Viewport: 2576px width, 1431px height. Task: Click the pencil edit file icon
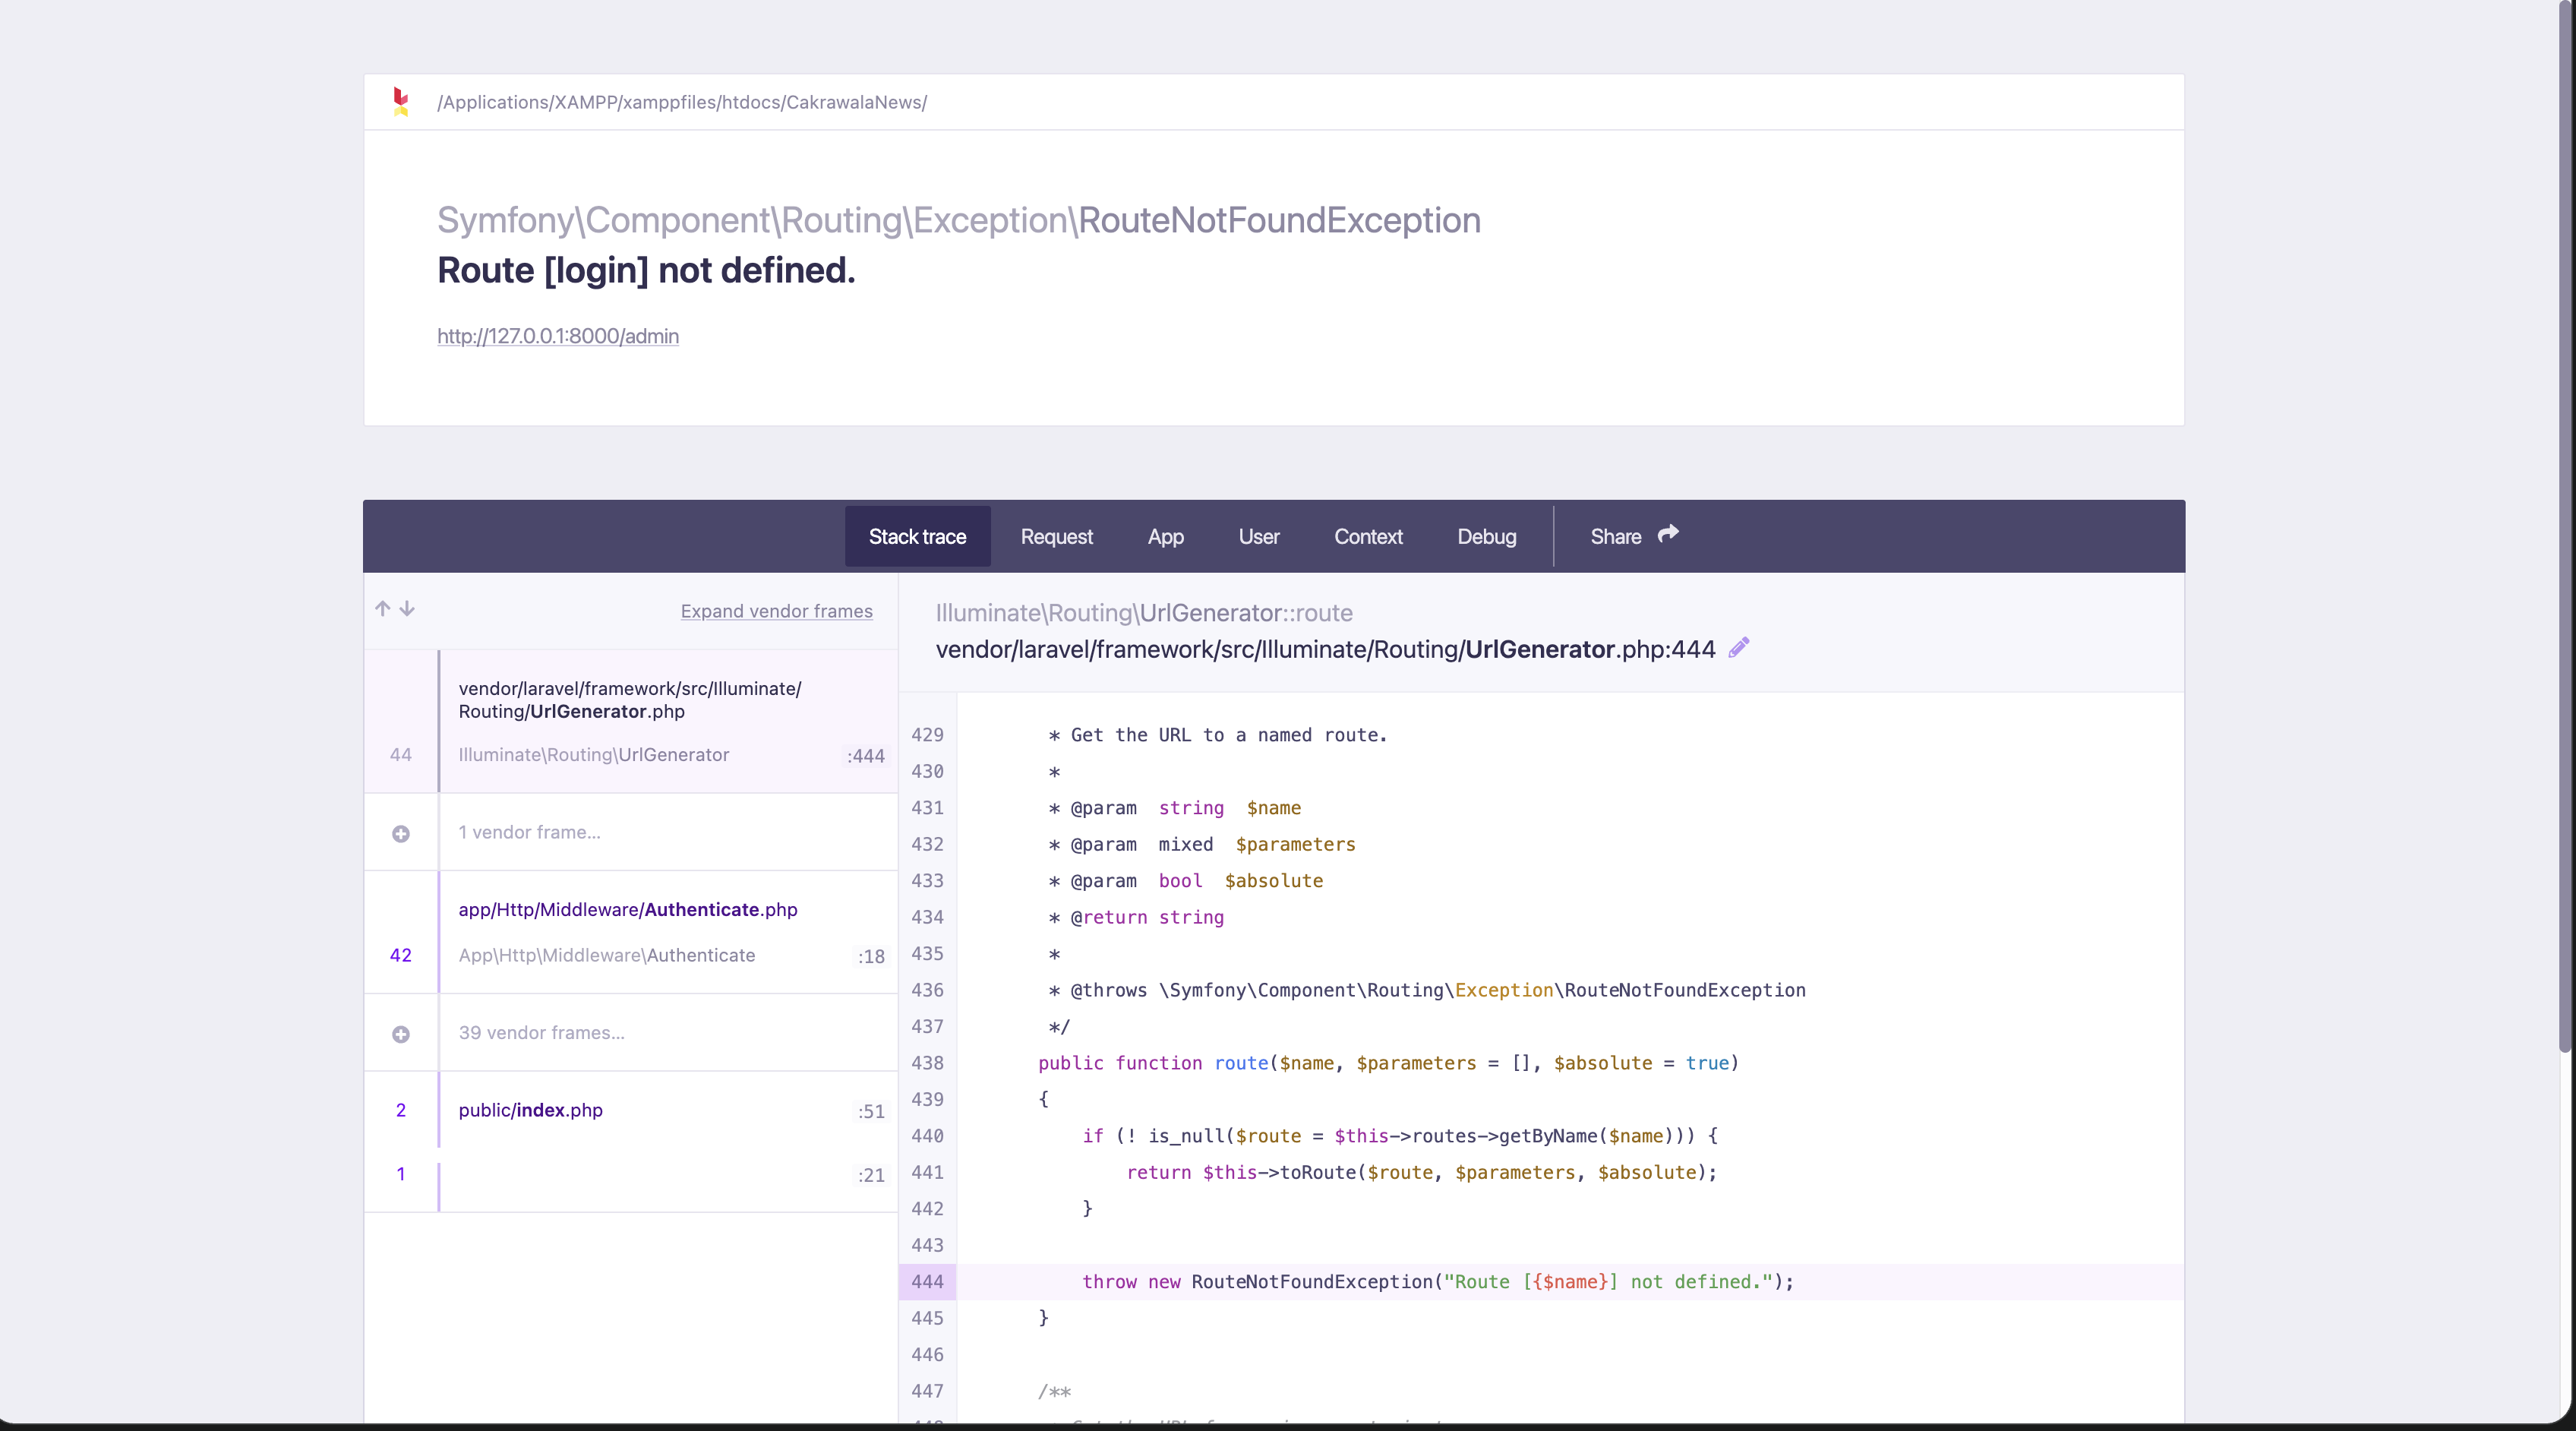tap(1739, 648)
